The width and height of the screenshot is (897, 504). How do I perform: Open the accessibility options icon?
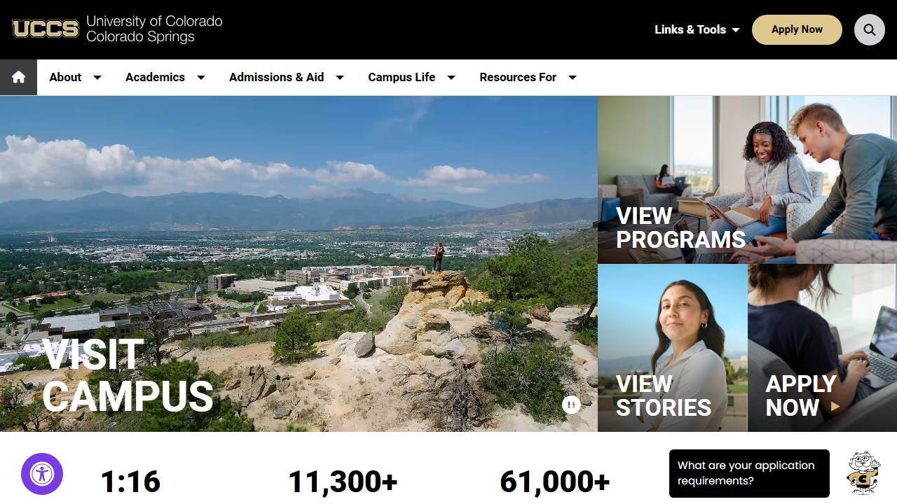pyautogui.click(x=42, y=474)
